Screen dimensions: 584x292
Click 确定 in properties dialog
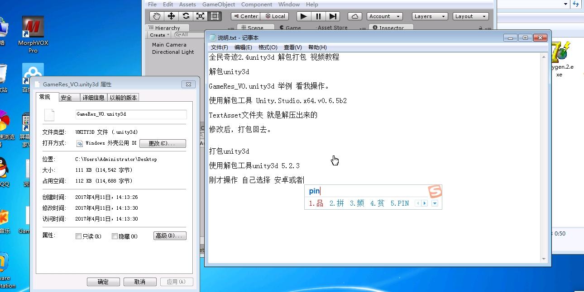tap(103, 282)
